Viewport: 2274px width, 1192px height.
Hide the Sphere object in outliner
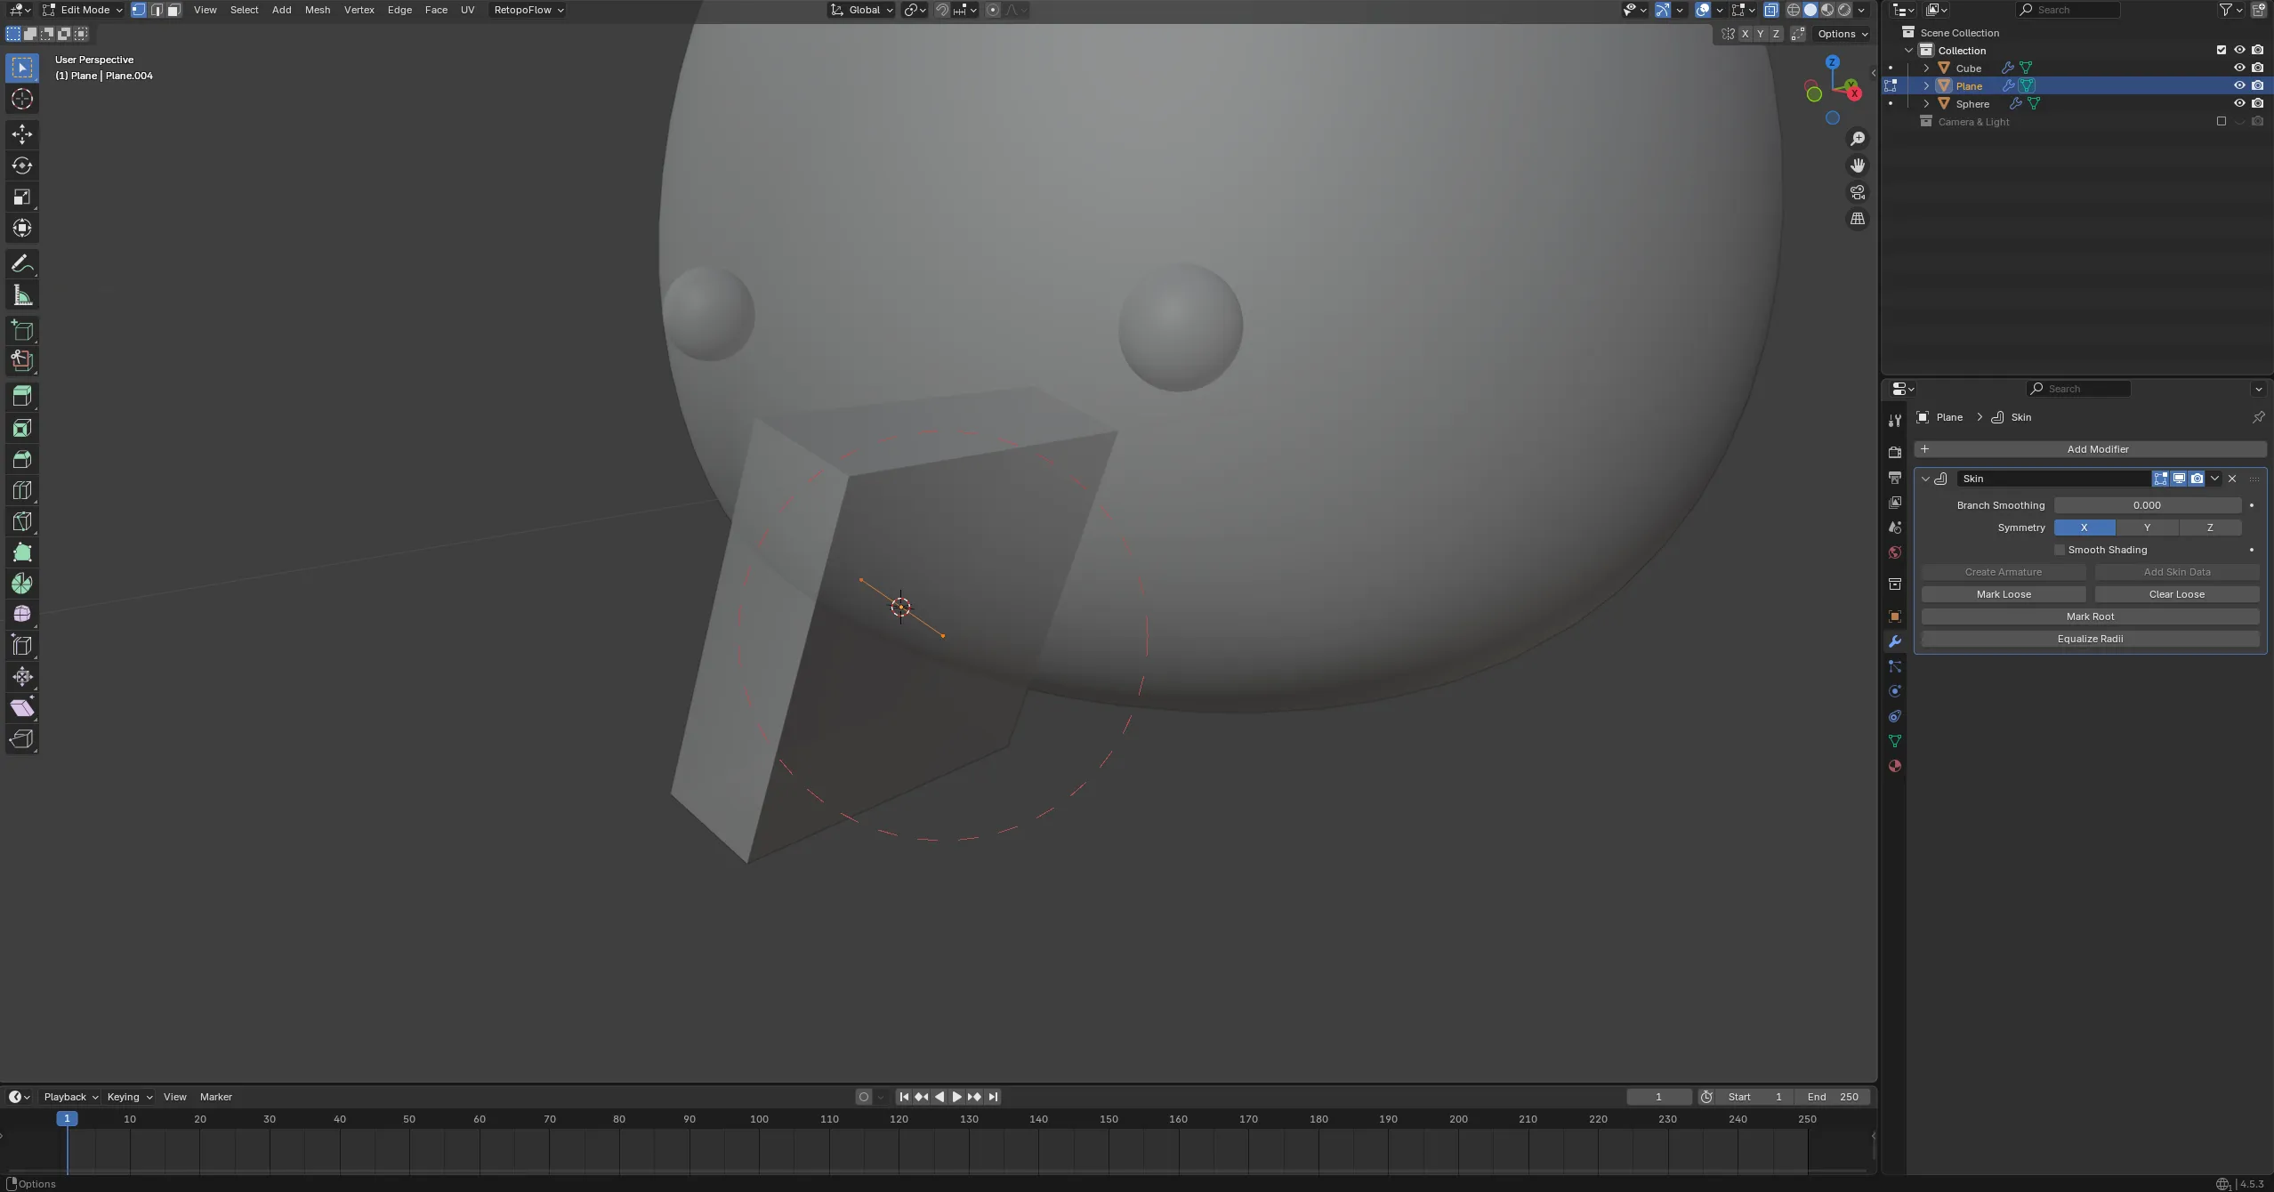coord(2238,104)
